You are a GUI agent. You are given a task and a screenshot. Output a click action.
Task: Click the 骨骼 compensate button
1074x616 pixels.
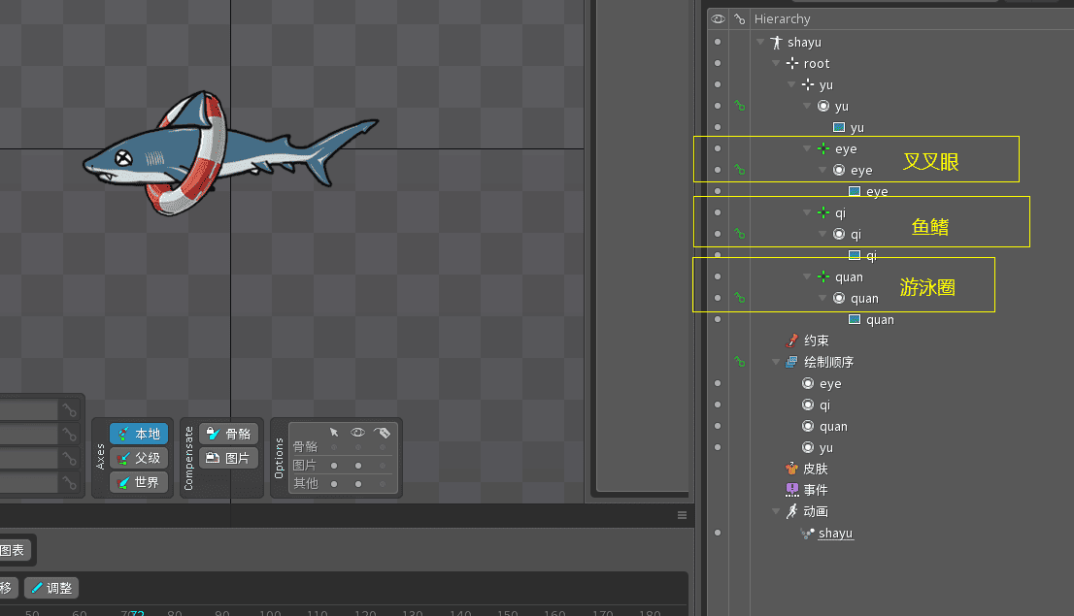pos(228,434)
